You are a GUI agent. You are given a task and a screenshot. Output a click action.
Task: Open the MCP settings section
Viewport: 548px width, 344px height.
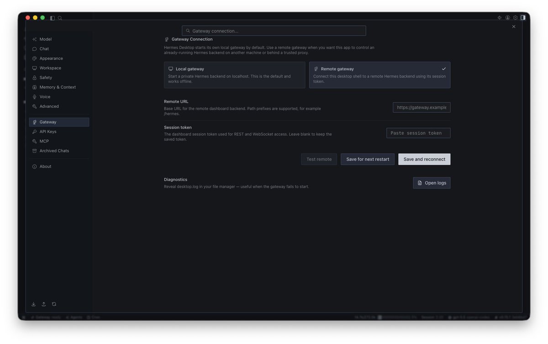(59, 141)
